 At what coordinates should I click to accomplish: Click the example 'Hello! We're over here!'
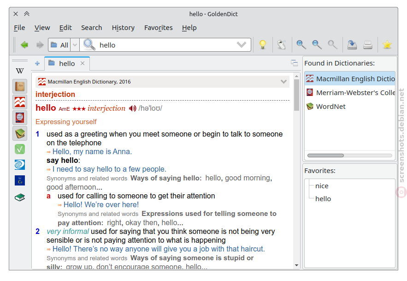tap(101, 205)
